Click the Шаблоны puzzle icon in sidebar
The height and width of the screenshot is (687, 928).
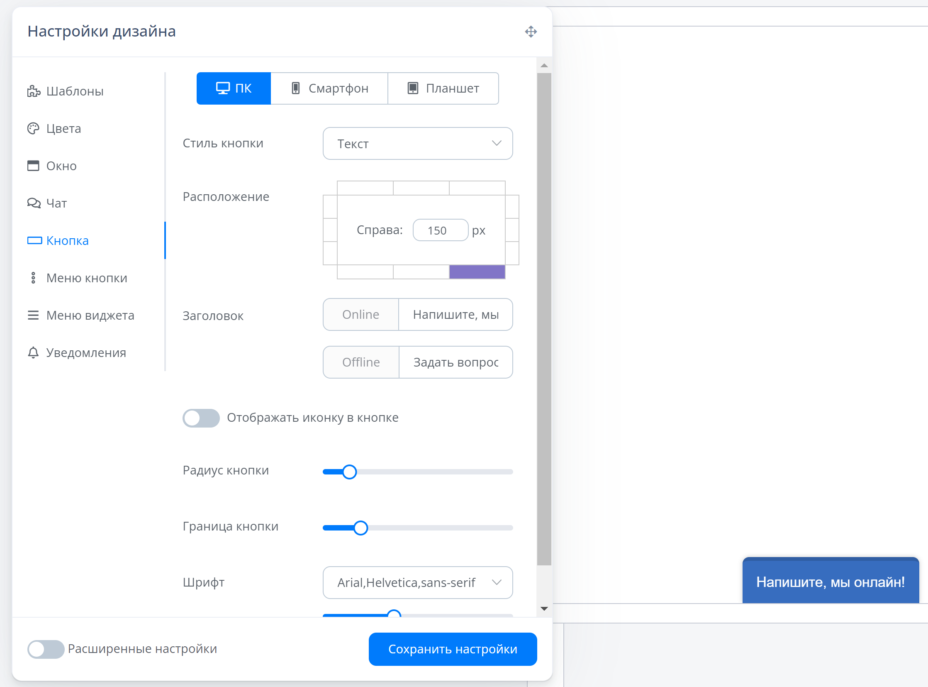coord(34,91)
